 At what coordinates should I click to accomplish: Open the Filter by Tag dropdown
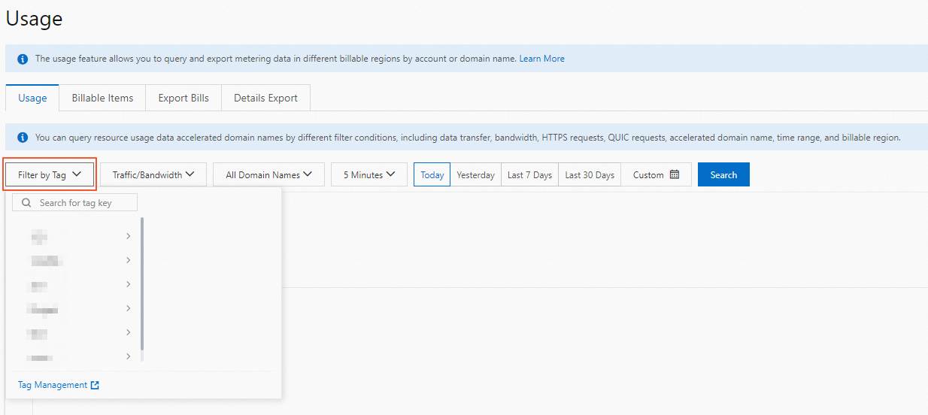coord(50,174)
